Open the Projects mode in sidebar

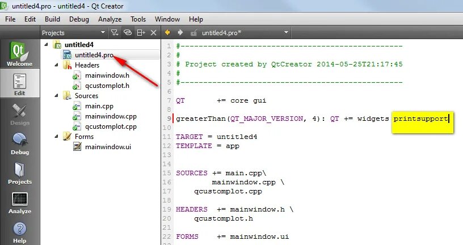(x=20, y=172)
